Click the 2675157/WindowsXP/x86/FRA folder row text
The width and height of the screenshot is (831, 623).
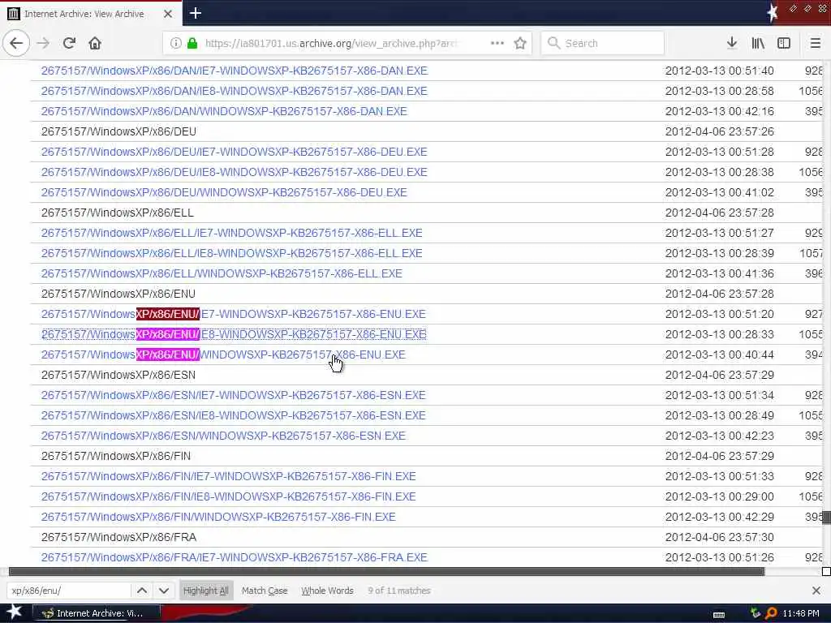coord(118,537)
